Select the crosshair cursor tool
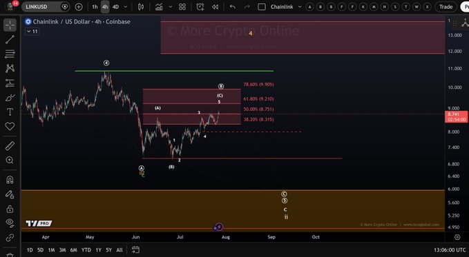 pyautogui.click(x=10, y=25)
